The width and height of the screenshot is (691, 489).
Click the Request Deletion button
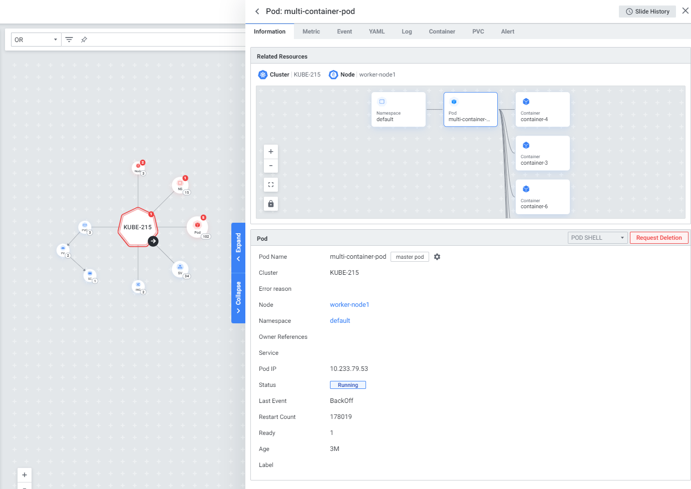(x=659, y=238)
